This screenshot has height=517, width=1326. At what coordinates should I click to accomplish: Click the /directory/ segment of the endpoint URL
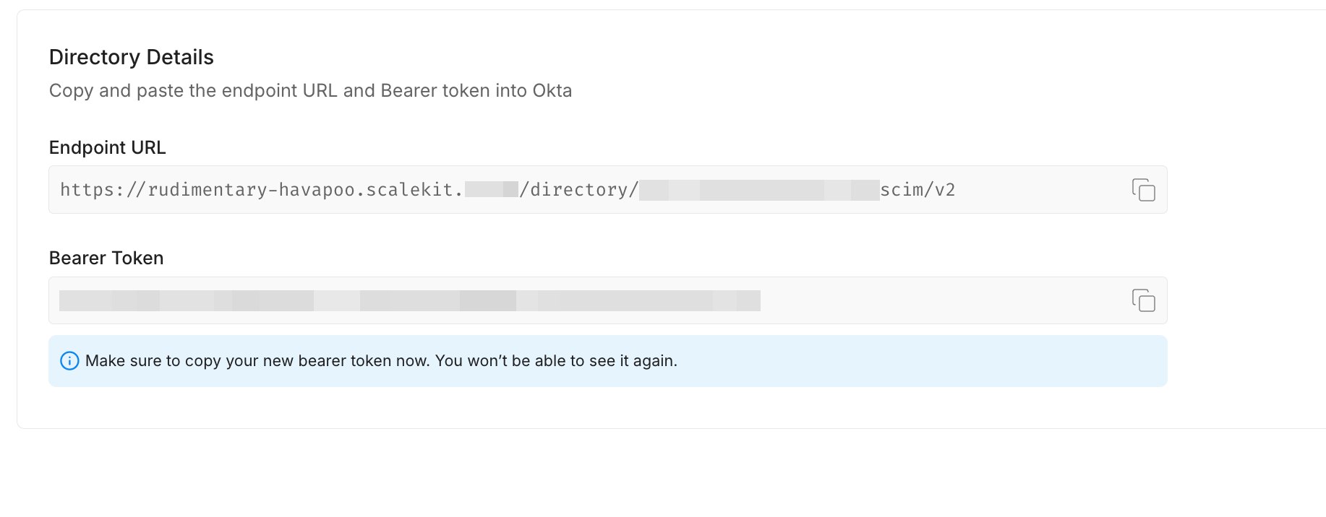tap(580, 189)
